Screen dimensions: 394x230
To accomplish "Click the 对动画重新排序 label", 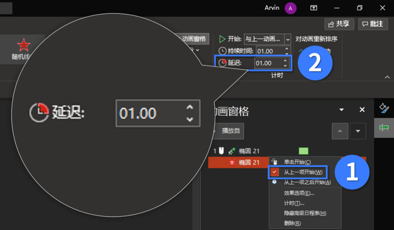I will point(316,39).
